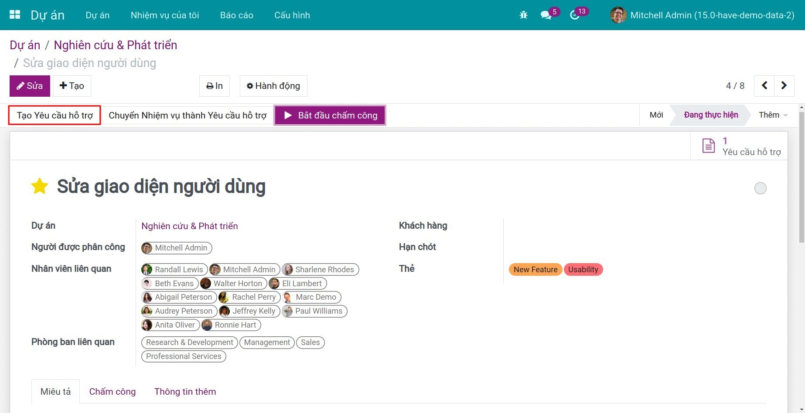Viewport: 805px width, 413px height.
Task: Open the Yêu cầu hỗ trợ document icon
Action: tap(708, 146)
